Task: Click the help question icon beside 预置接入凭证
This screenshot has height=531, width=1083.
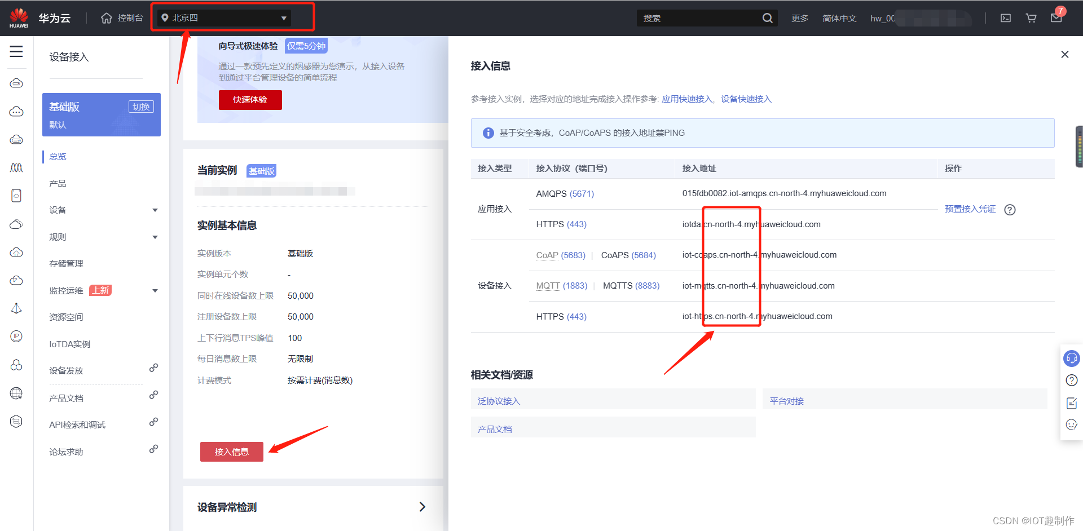Action: tap(1010, 210)
